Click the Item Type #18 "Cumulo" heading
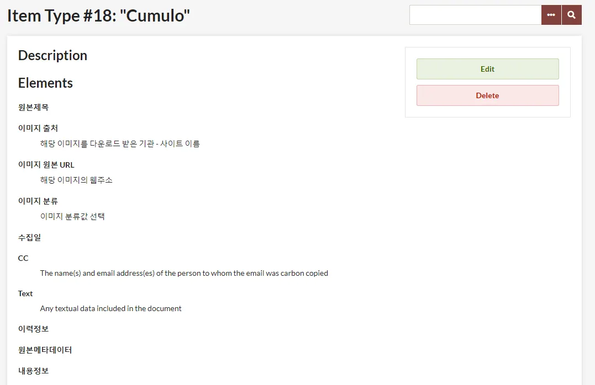The width and height of the screenshot is (595, 385). (x=99, y=16)
